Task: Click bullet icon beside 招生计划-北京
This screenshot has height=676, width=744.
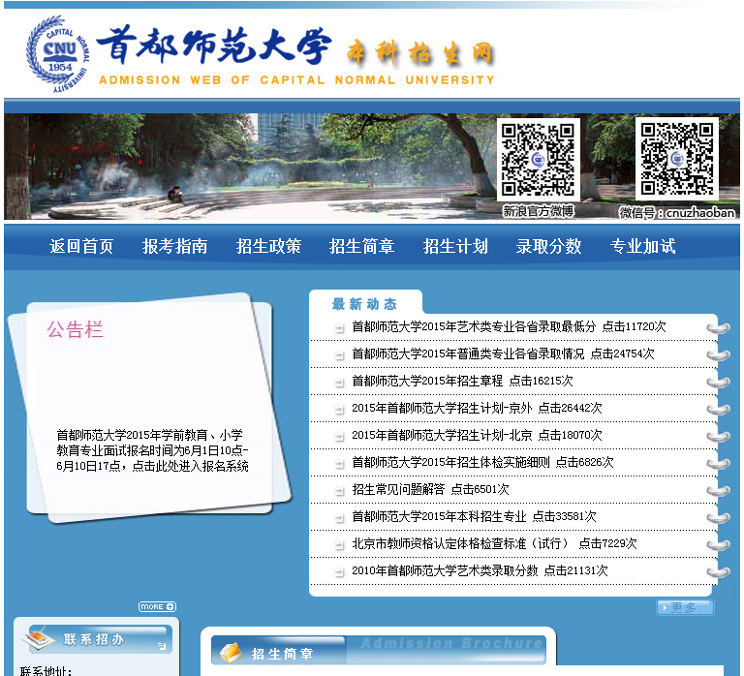Action: click(339, 436)
